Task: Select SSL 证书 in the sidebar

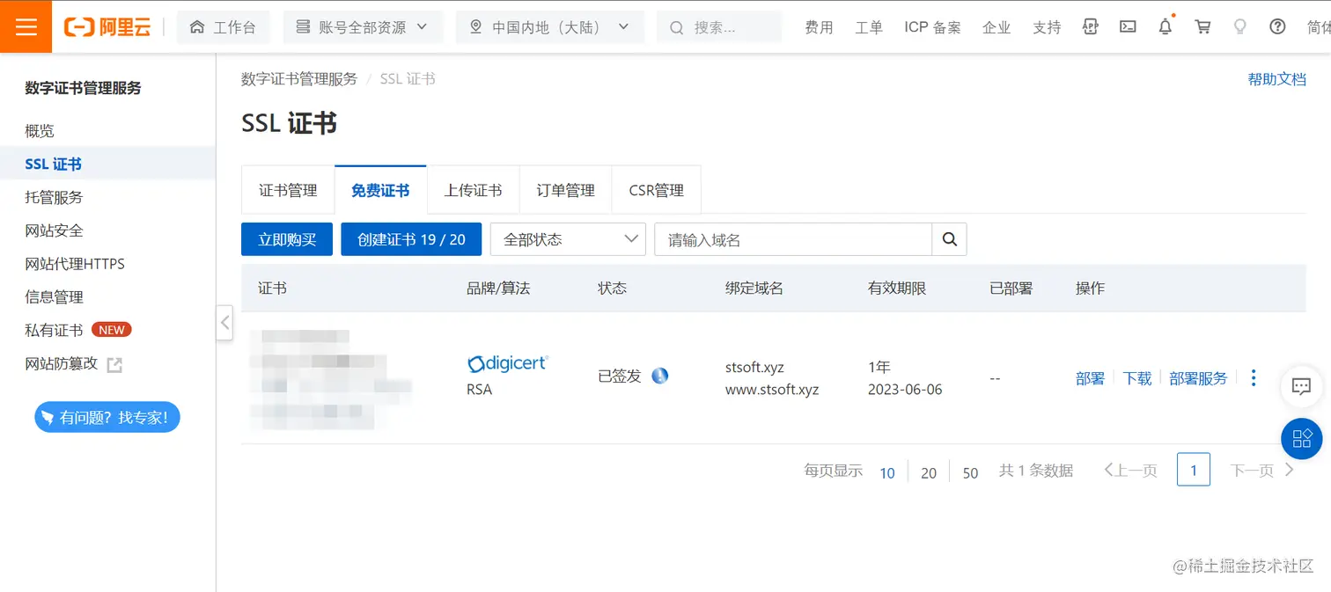Action: [x=107, y=164]
